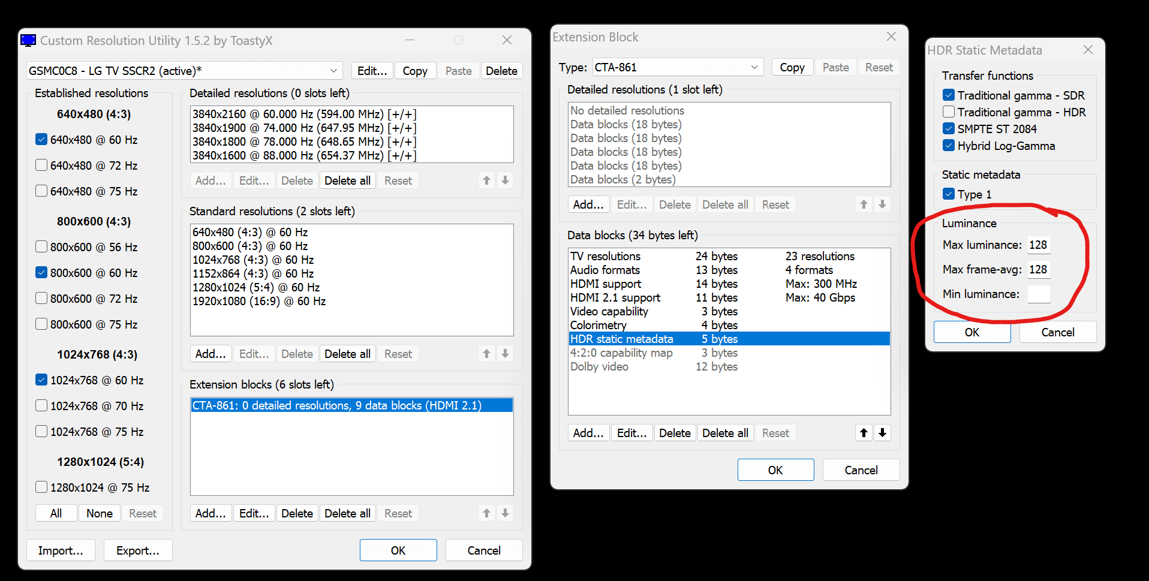The height and width of the screenshot is (581, 1149).
Task: Click Edit... next to monitor dropdown
Action: pos(372,71)
